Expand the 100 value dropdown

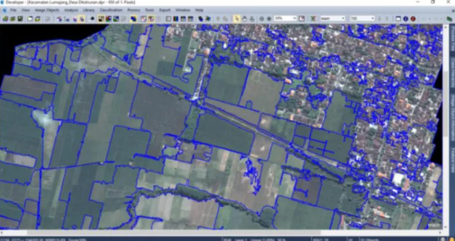coord(362,18)
